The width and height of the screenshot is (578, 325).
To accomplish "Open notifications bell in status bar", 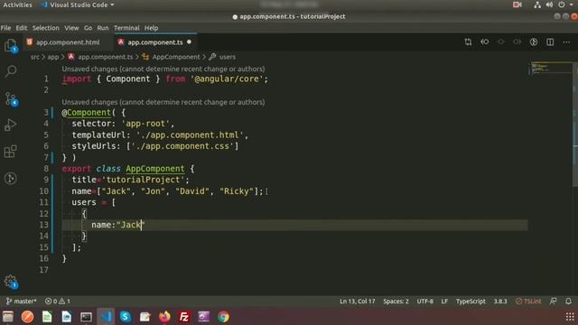I will (x=568, y=301).
